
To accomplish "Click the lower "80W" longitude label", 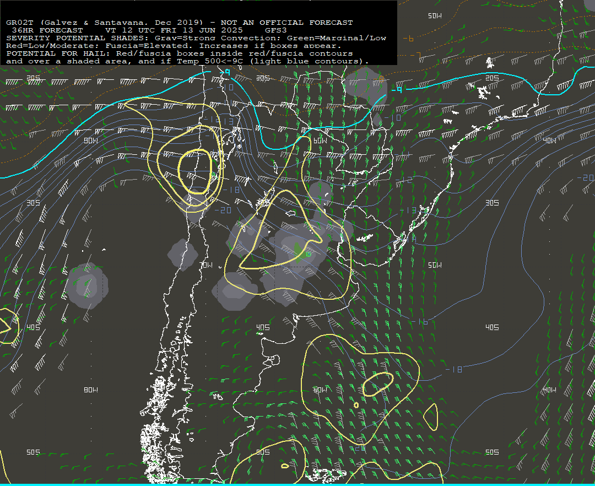I will pyautogui.click(x=91, y=390).
